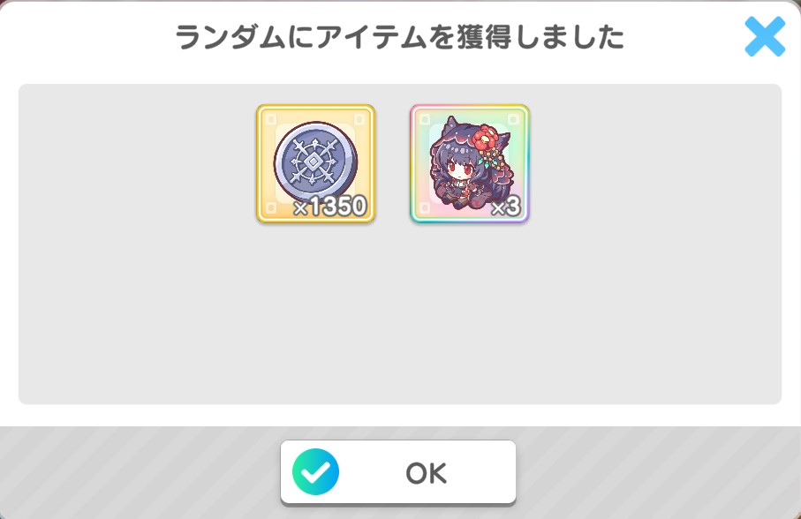Image resolution: width=801 pixels, height=519 pixels.
Task: Close the dialog with the blue X
Action: pyautogui.click(x=765, y=36)
